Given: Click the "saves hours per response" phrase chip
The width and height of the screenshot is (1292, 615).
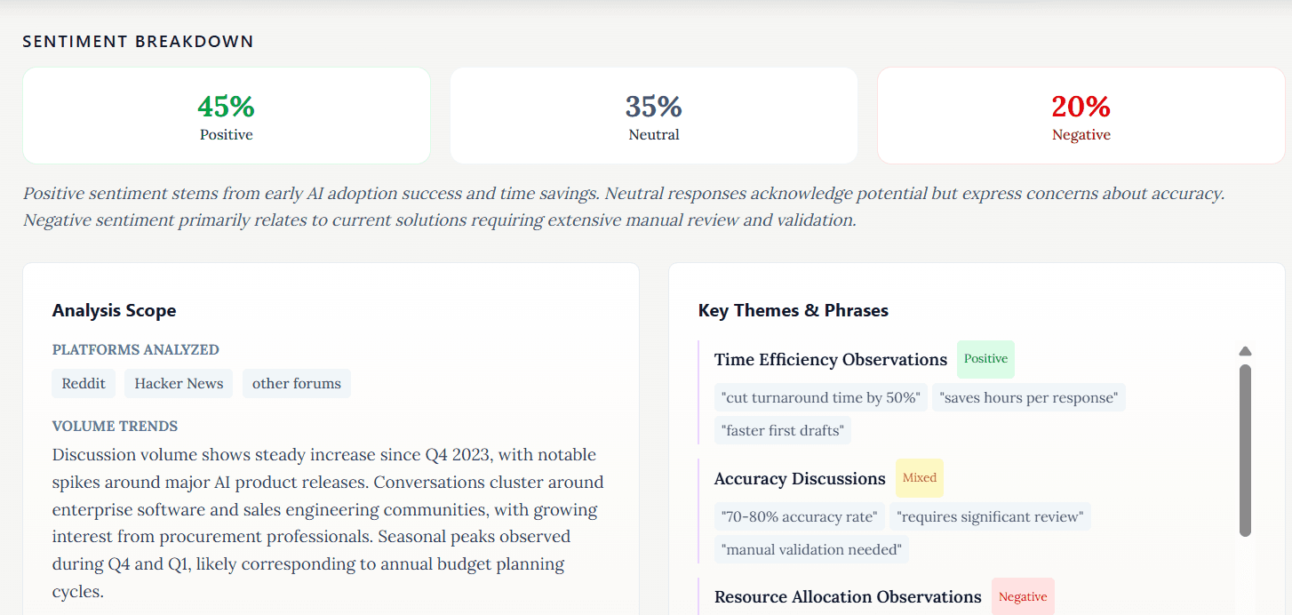Looking at the screenshot, I should tap(1029, 398).
